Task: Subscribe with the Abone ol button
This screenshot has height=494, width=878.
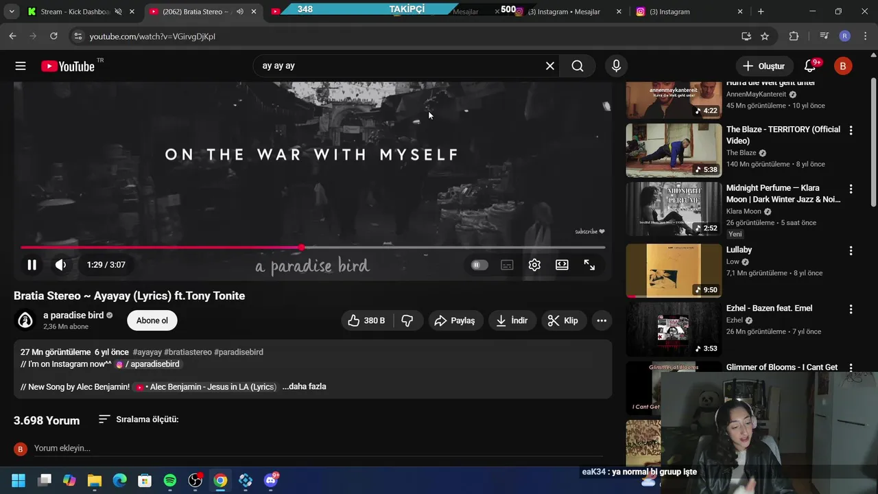Action: pyautogui.click(x=152, y=320)
